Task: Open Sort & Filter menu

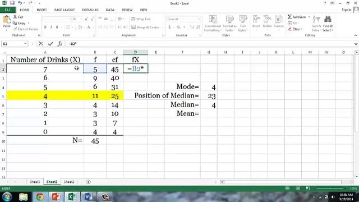Action: (316, 24)
